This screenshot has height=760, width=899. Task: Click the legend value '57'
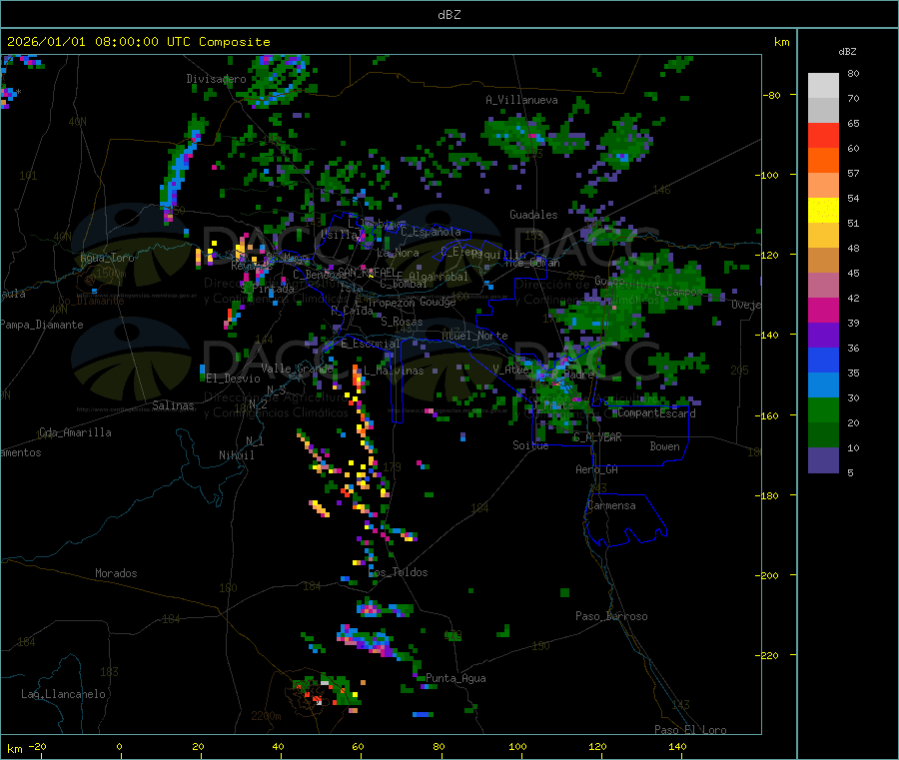(853, 173)
